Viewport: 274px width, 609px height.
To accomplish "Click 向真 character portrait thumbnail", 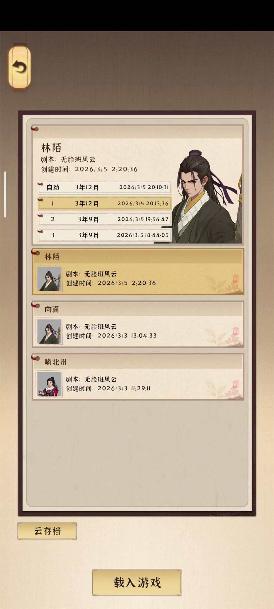I will tap(49, 332).
